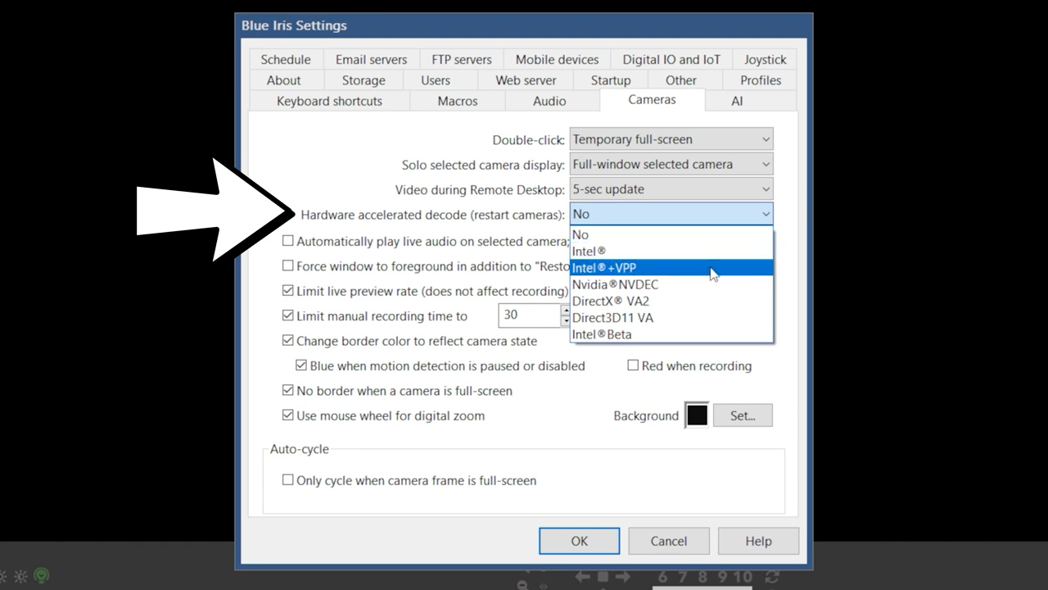This screenshot has width=1048, height=590.
Task: Open the Email servers tab
Action: coord(371,59)
